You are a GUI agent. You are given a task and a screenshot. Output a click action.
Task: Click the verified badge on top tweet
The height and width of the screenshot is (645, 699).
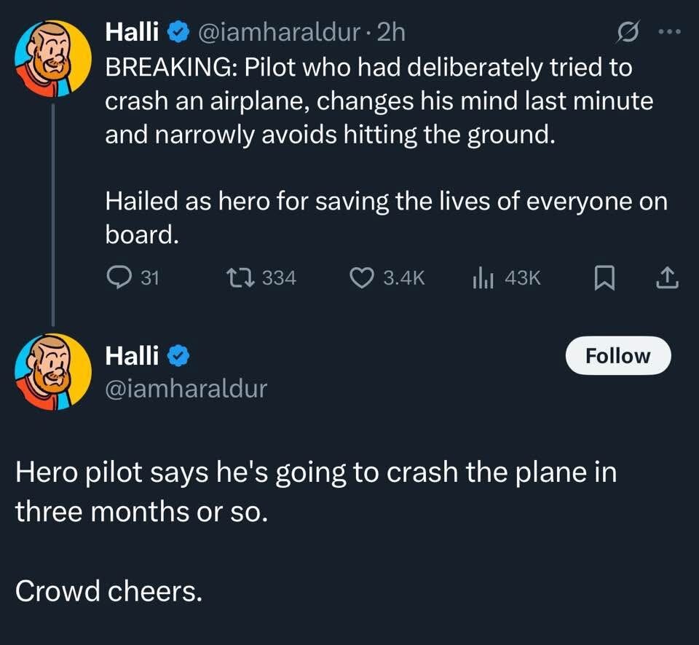click(178, 32)
